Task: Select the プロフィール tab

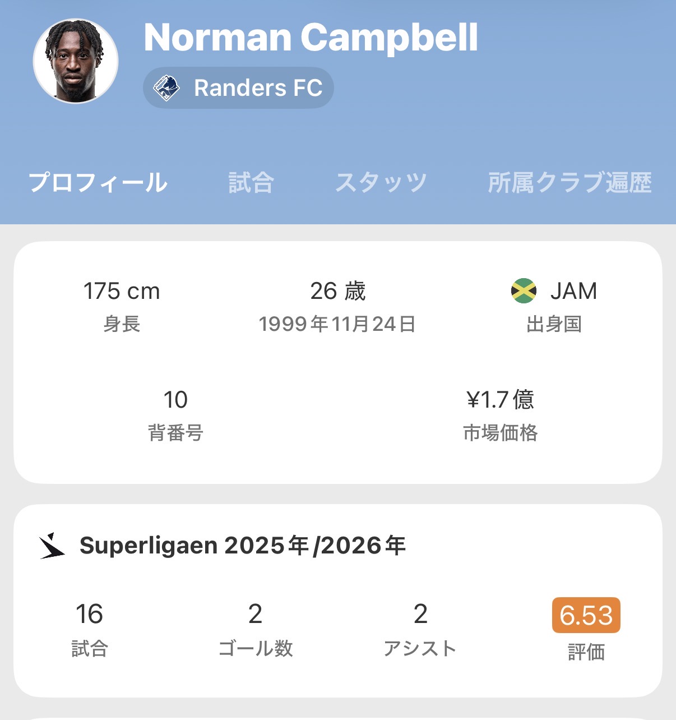Action: tap(98, 183)
